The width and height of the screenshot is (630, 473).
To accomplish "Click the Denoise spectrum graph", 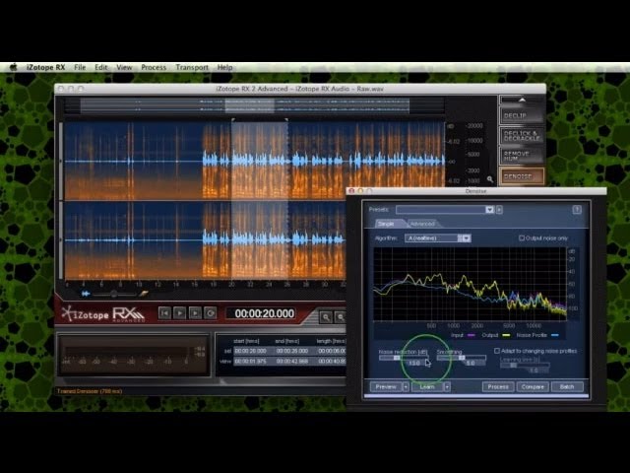I will coord(470,284).
